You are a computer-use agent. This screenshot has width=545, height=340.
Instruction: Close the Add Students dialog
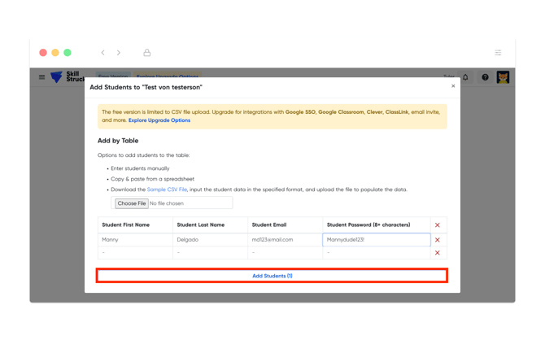pyautogui.click(x=453, y=86)
